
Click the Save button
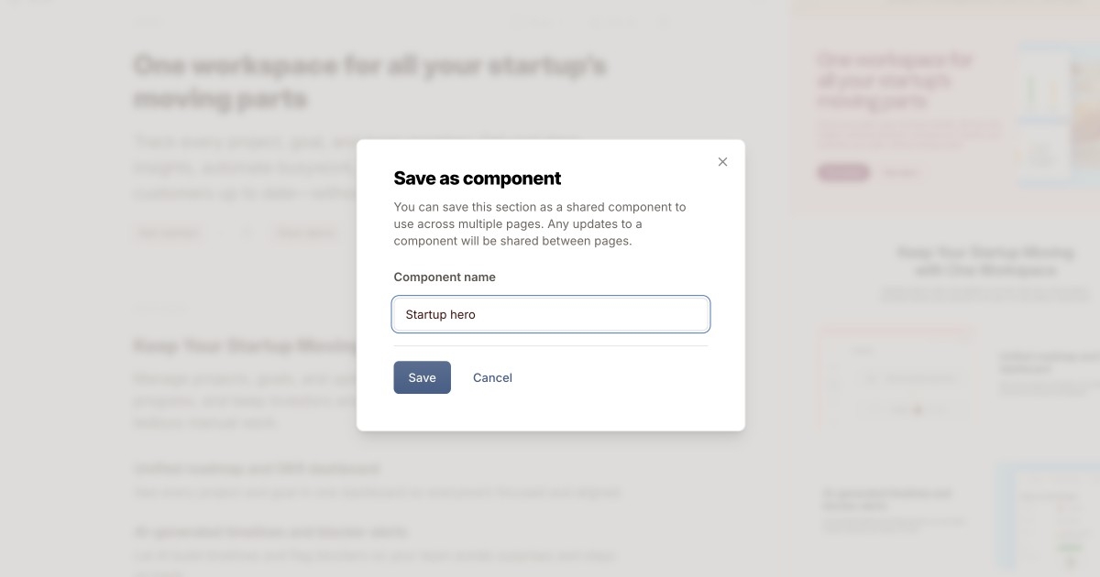point(422,377)
